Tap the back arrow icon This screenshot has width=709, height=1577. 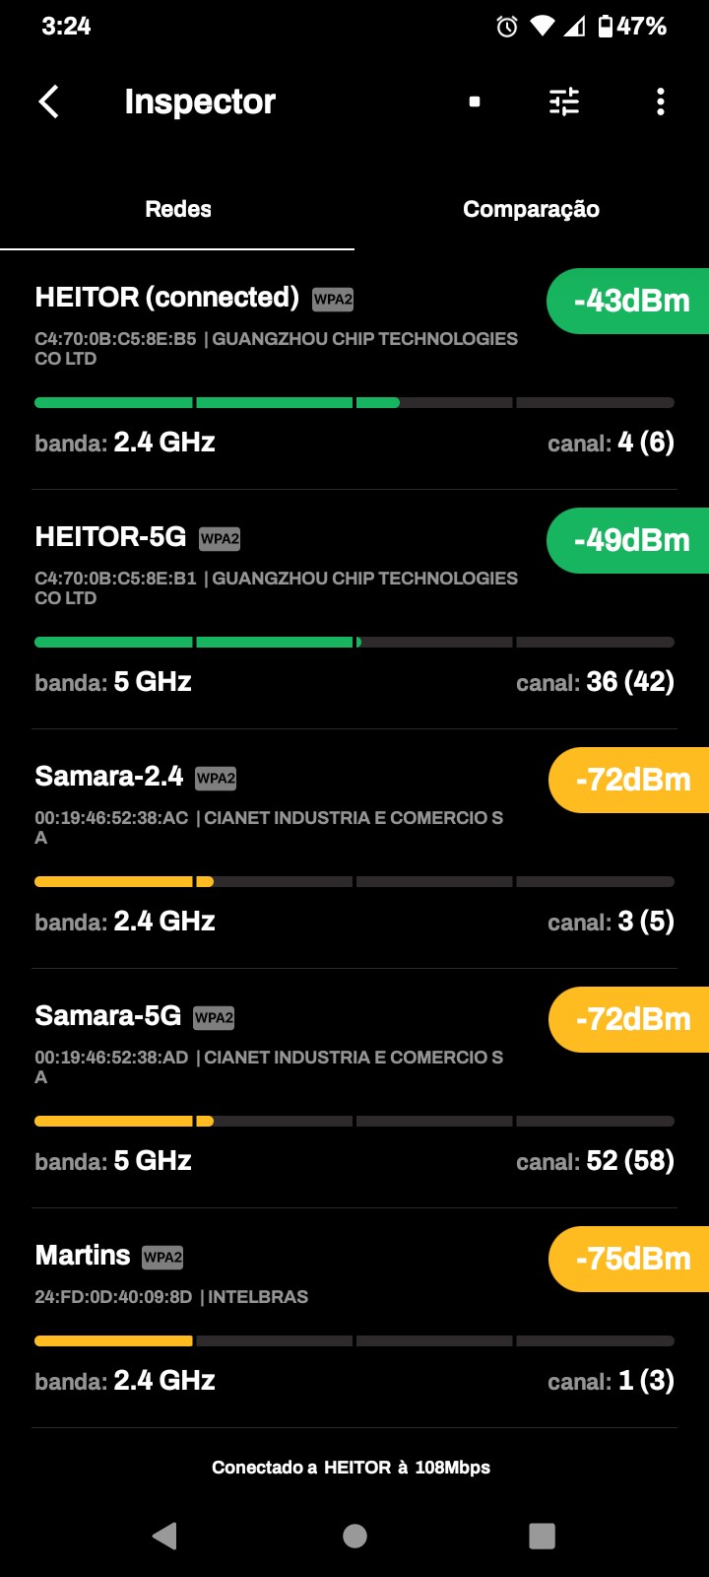(x=48, y=102)
